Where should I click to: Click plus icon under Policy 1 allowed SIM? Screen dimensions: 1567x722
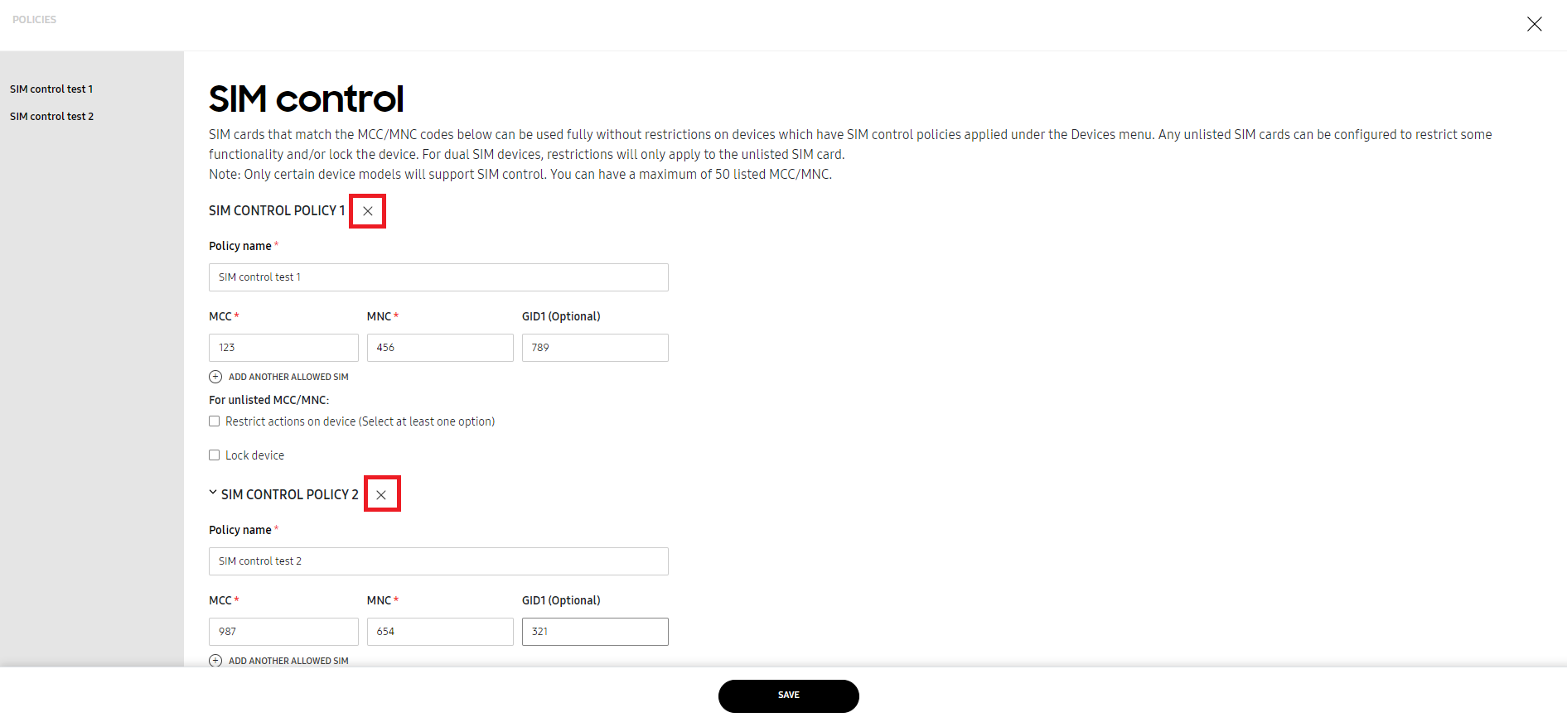coord(215,377)
